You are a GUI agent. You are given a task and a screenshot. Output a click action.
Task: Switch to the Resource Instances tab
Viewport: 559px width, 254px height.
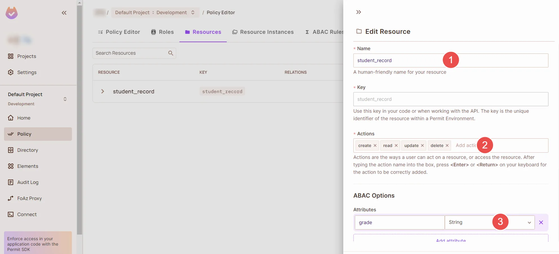pos(263,32)
